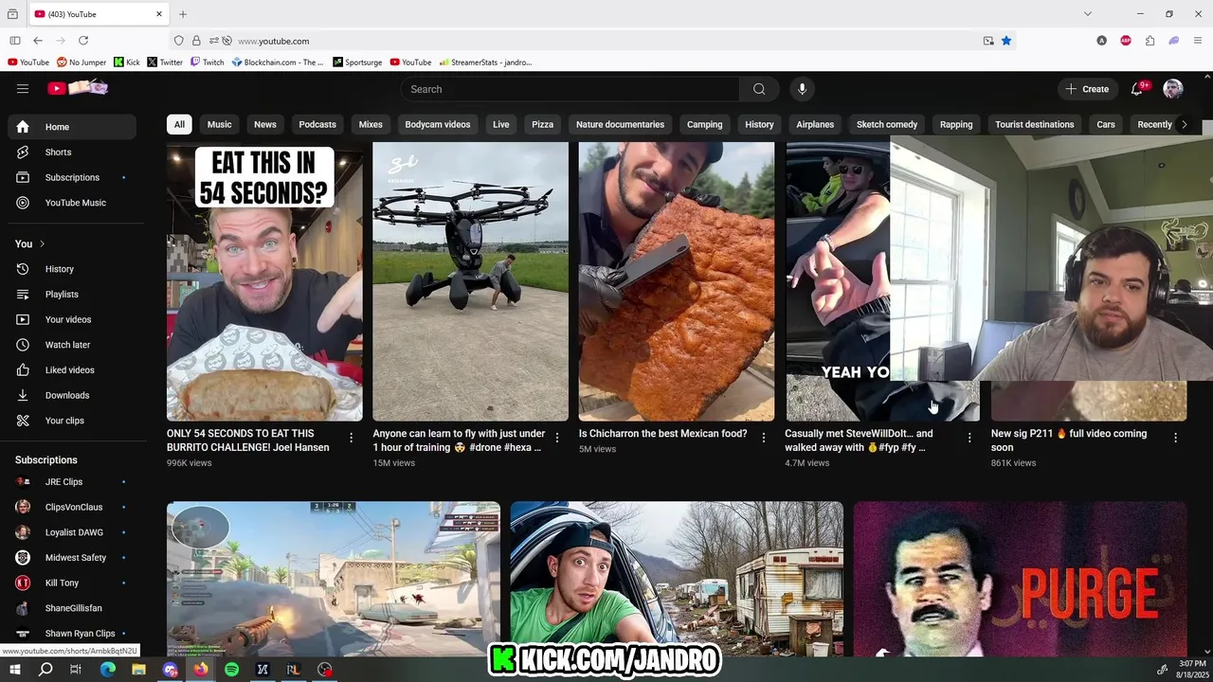This screenshot has width=1213, height=682.
Task: Open the PURGE video thumbnail
Action: (1020, 579)
